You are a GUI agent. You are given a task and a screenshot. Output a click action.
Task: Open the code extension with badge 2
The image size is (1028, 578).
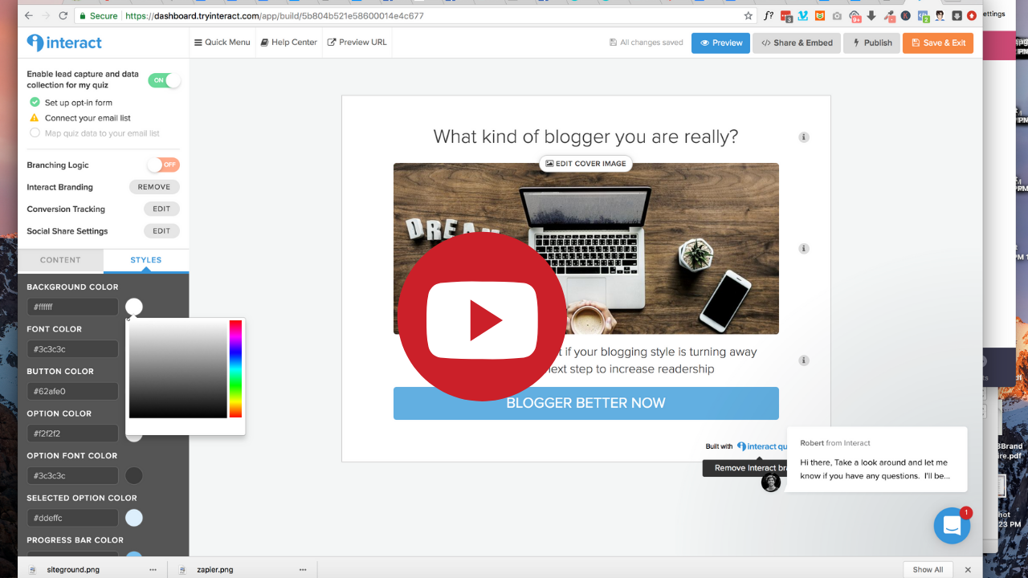click(x=924, y=15)
